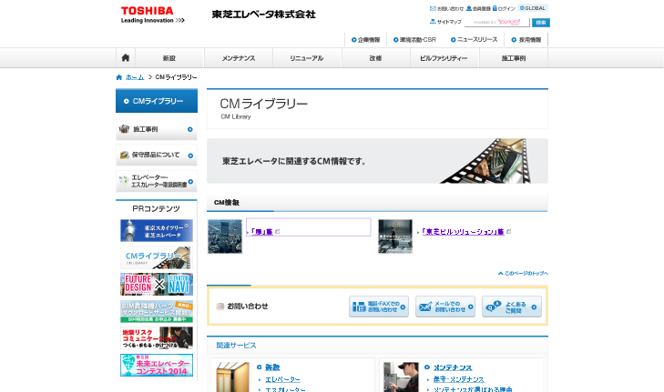The width and height of the screenshot is (664, 392).
Task: Select the メンテナンス navigation tab
Action: 239,58
